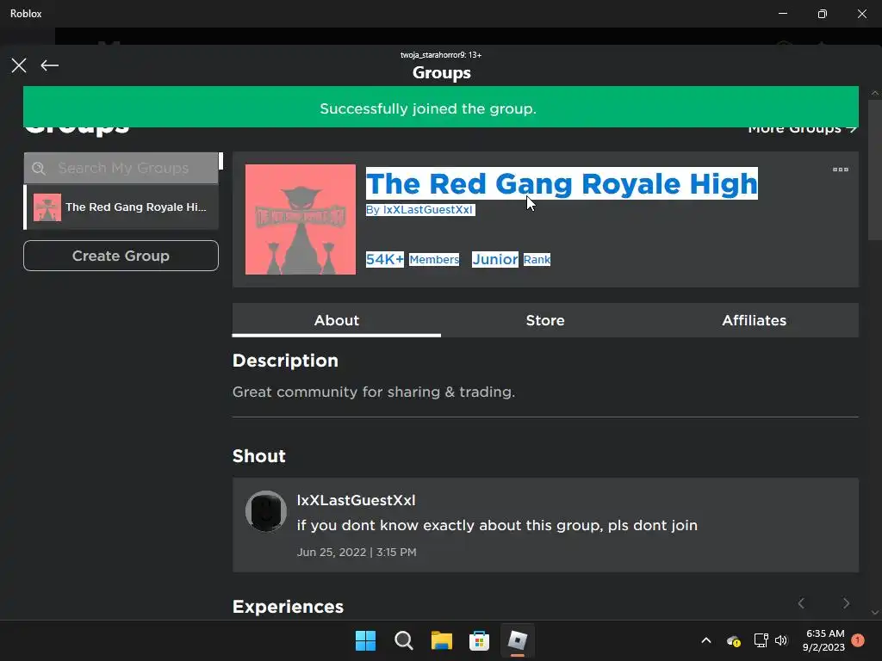This screenshot has height=661, width=882.
Task: Click the Roblox taskbar icon
Action: coord(518,640)
